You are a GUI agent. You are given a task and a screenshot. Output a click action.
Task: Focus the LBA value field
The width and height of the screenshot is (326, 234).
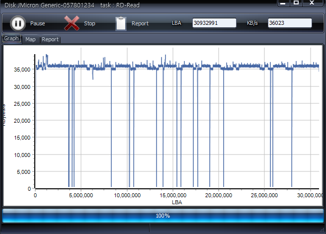click(x=214, y=23)
